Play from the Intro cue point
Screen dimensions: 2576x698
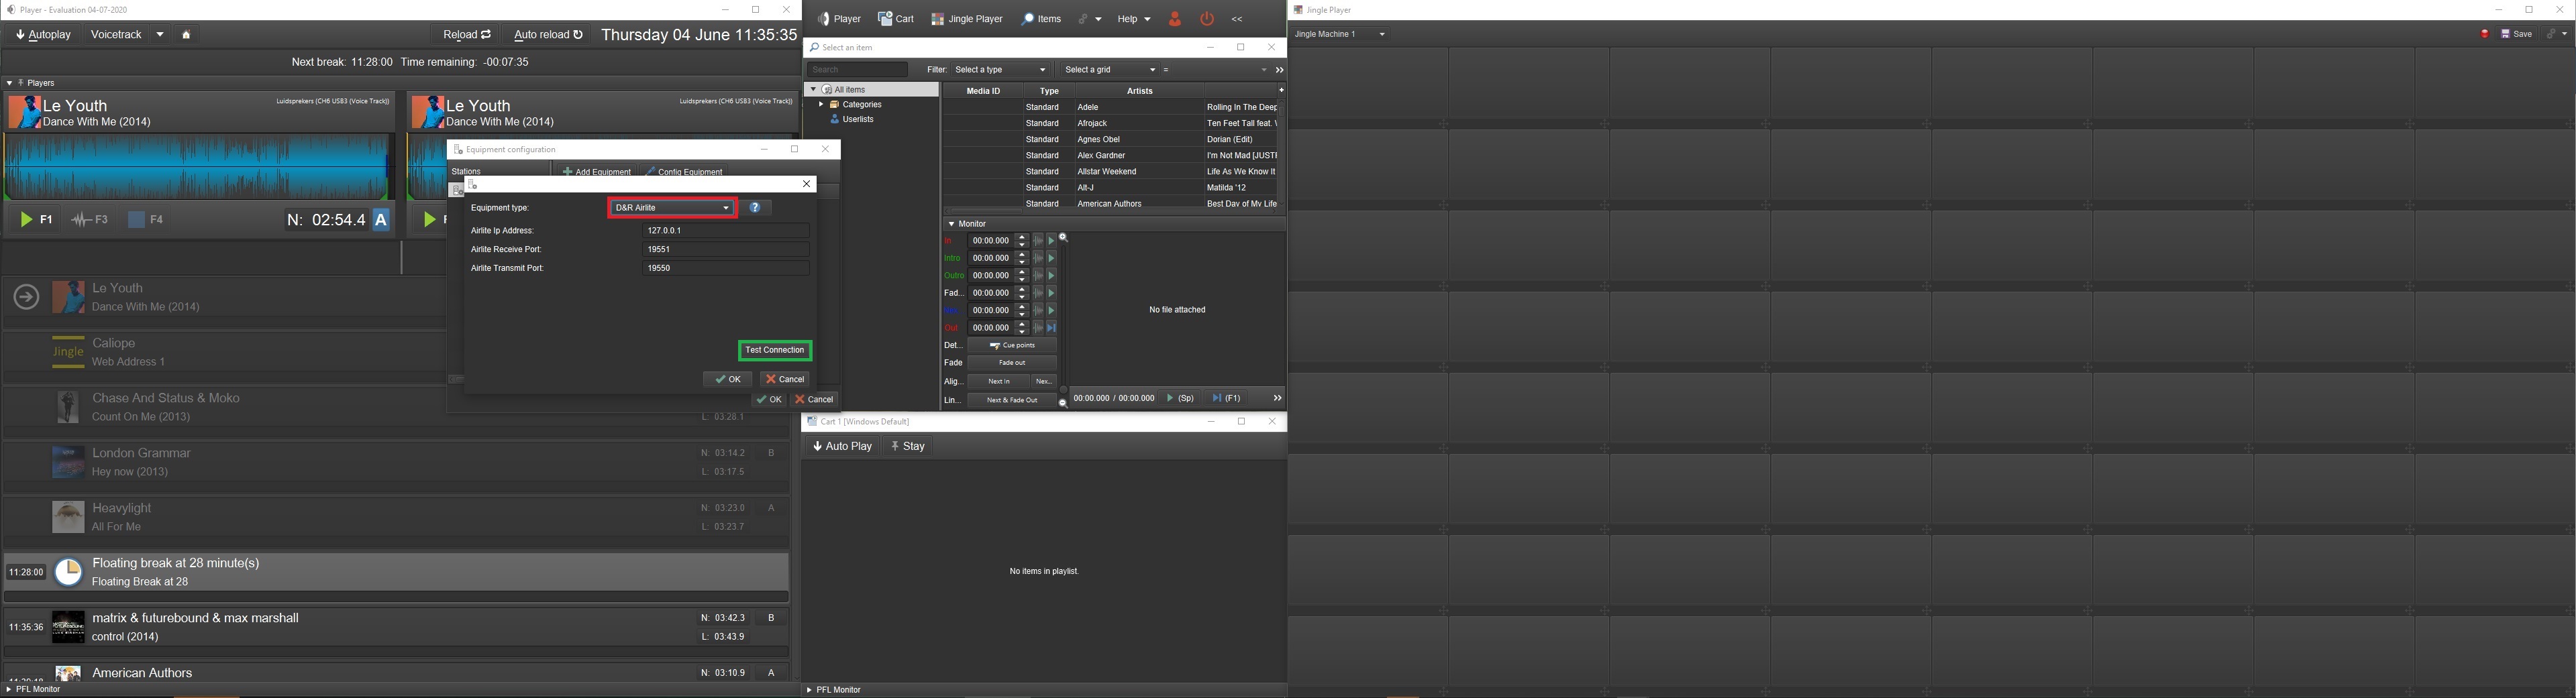(x=1051, y=259)
